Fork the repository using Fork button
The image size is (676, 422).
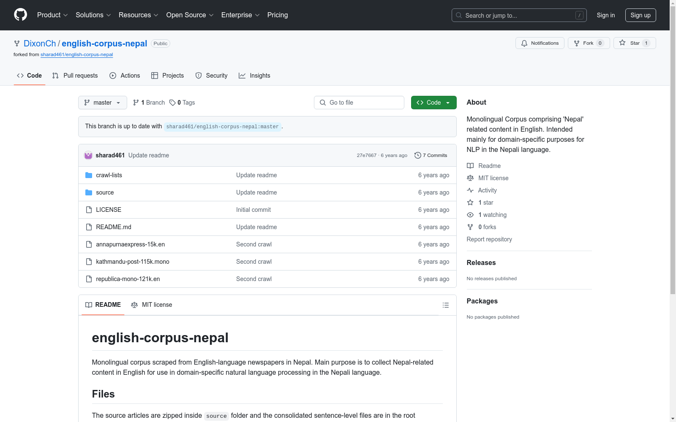pyautogui.click(x=589, y=43)
